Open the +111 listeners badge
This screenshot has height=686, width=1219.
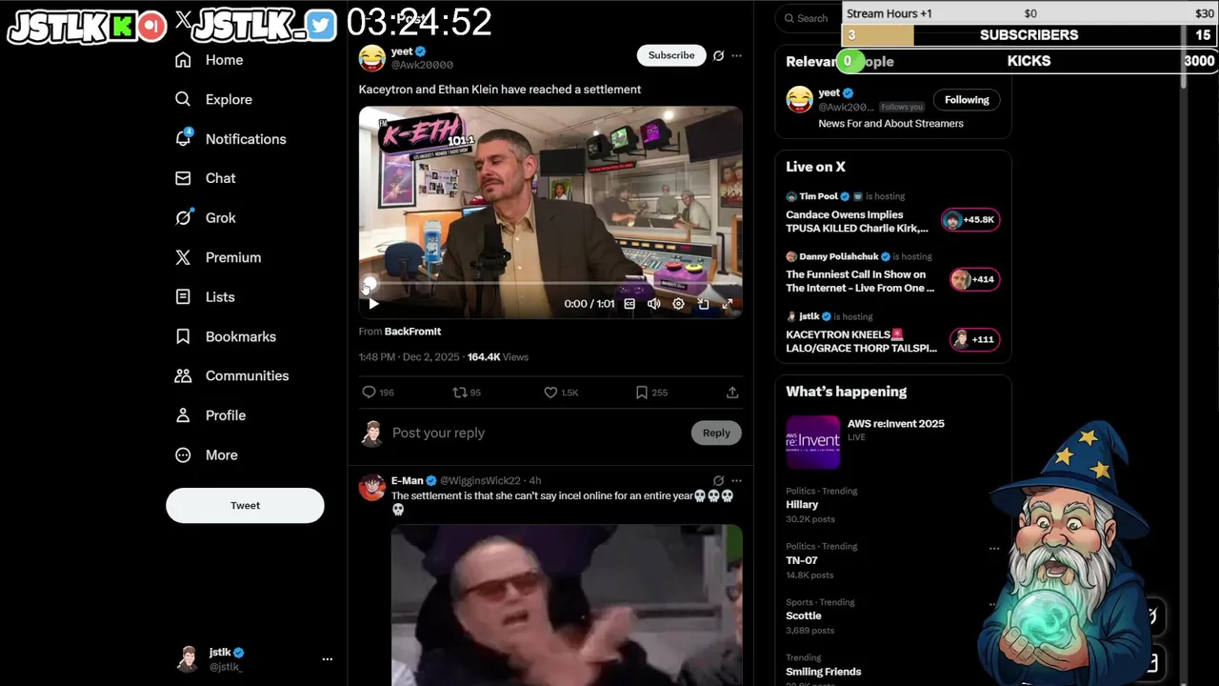(974, 339)
